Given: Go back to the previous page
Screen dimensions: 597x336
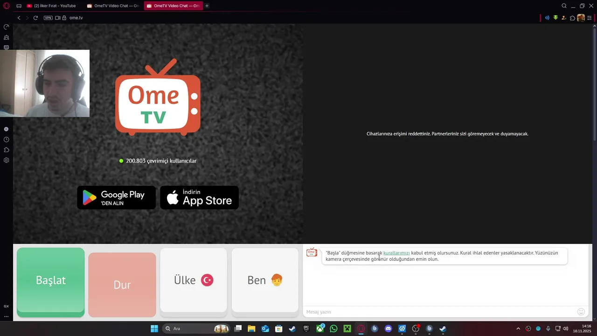Looking at the screenshot, I should tap(19, 18).
